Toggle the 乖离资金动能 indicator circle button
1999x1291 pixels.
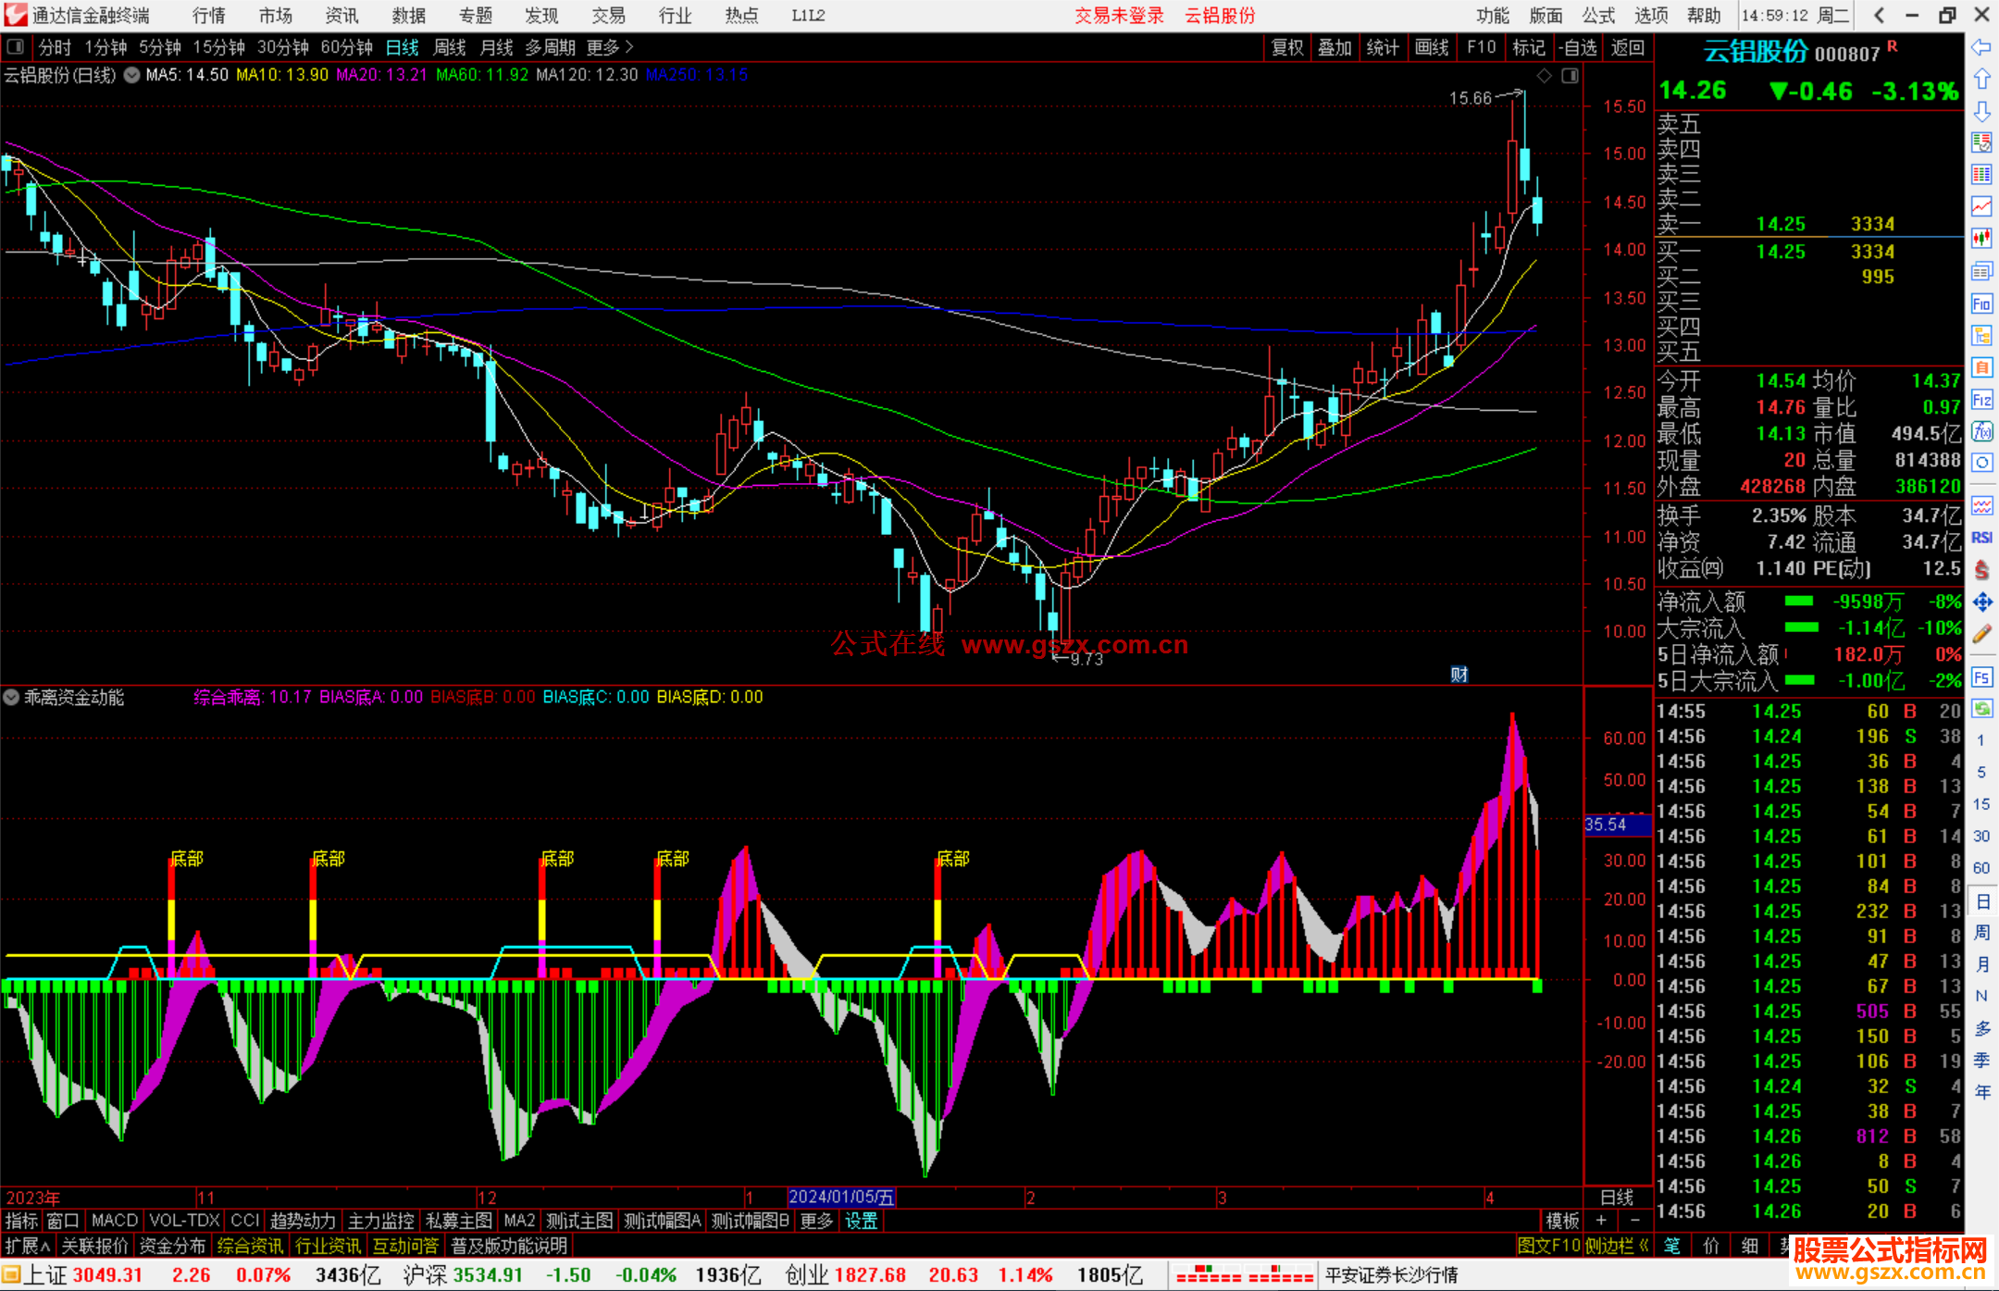(11, 697)
